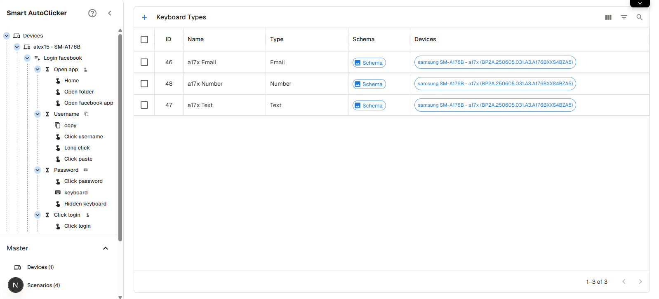Viewport: 659px width, 299px height.
Task: Collapse the sidebar with the left chevron
Action: 110,13
